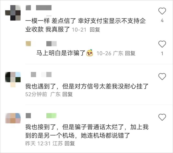The width and height of the screenshot is (173, 153).
Task: Open avatar of the 一模一样 commenter
Action: (13, 13)
